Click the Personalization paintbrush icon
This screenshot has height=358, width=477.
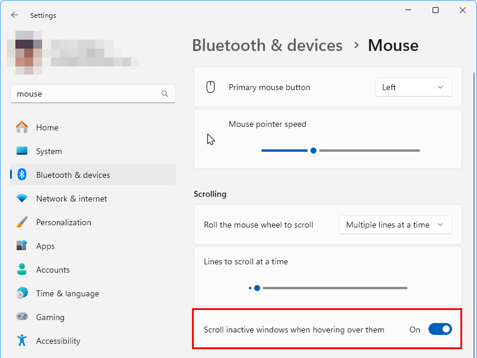[x=22, y=222]
